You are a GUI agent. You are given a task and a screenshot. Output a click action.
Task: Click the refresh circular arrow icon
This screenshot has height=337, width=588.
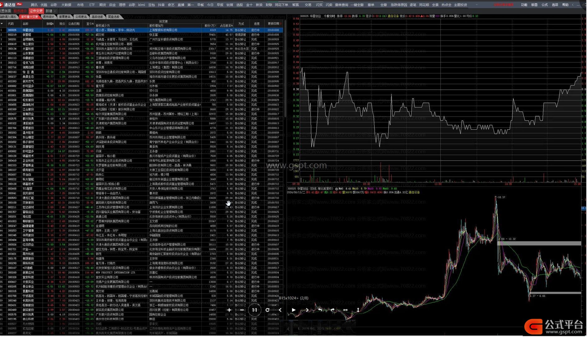coord(267,310)
